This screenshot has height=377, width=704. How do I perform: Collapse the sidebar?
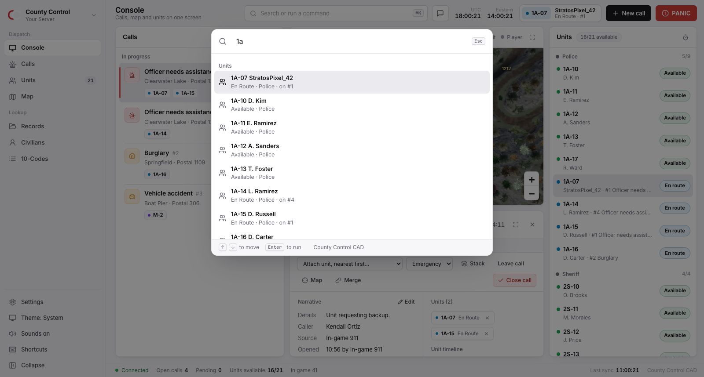[x=53, y=366]
